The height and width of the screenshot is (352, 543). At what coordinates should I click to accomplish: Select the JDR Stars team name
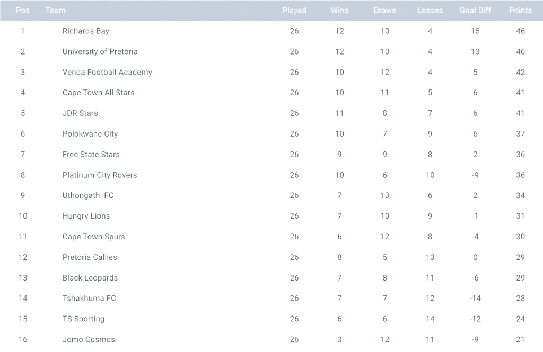tap(80, 113)
